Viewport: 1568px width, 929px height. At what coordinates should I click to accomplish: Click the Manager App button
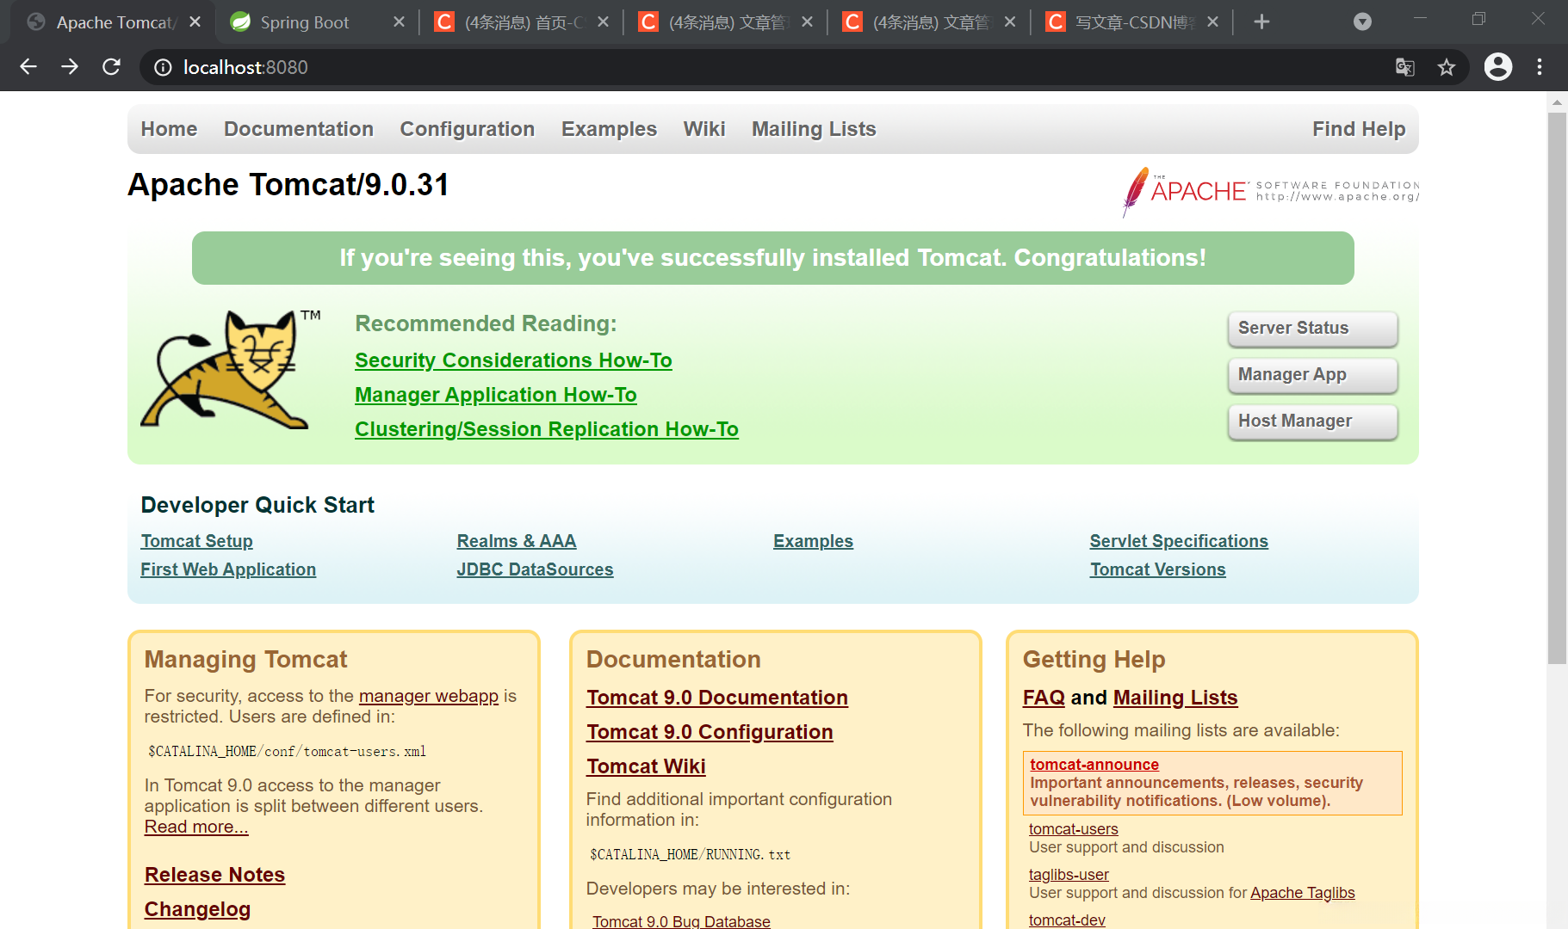tap(1312, 375)
